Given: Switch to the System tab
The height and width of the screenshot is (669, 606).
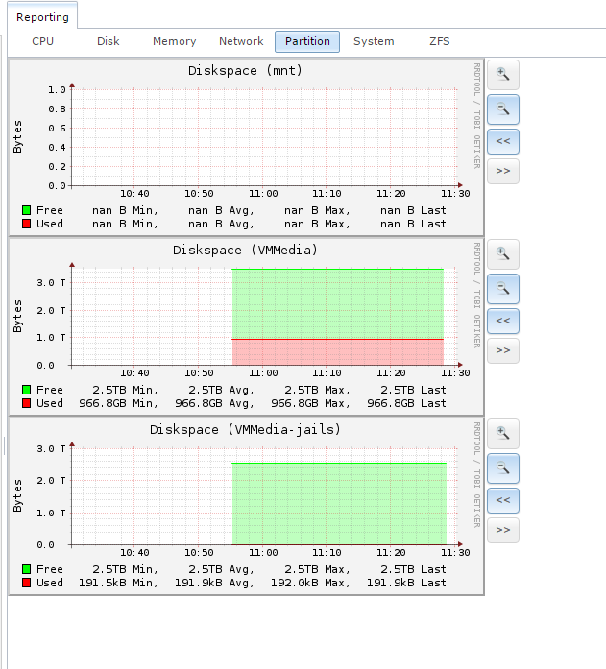Looking at the screenshot, I should point(374,41).
